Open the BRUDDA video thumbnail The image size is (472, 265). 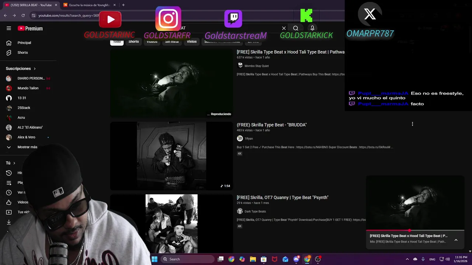pos(171,156)
